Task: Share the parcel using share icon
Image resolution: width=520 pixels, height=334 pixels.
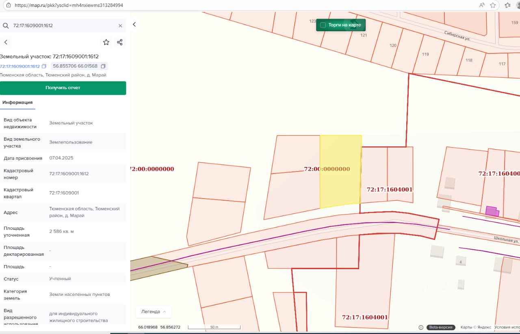Action: (x=120, y=42)
